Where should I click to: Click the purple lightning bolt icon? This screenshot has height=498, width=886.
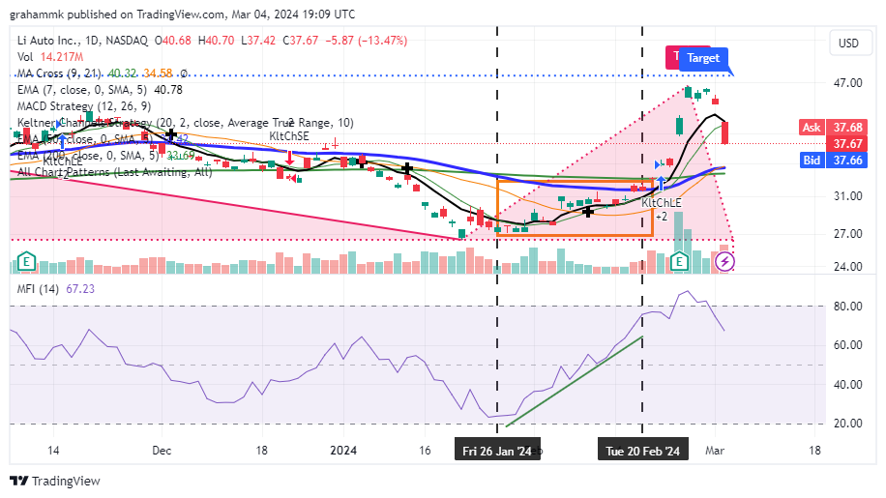[724, 261]
